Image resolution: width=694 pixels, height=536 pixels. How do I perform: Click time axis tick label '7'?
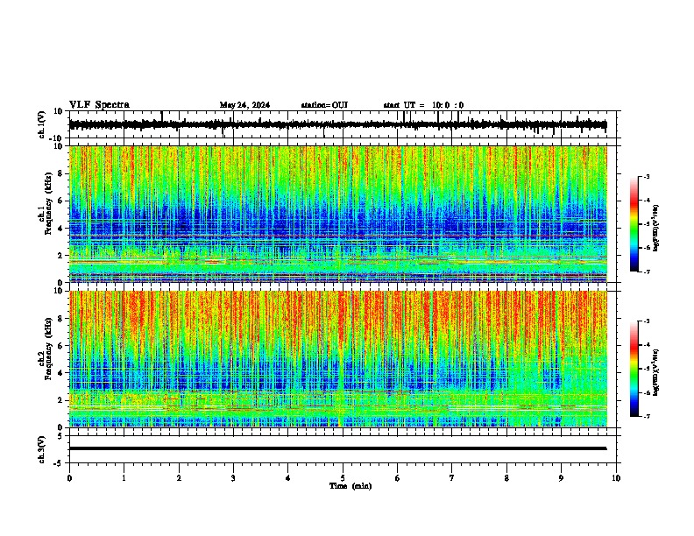(452, 478)
